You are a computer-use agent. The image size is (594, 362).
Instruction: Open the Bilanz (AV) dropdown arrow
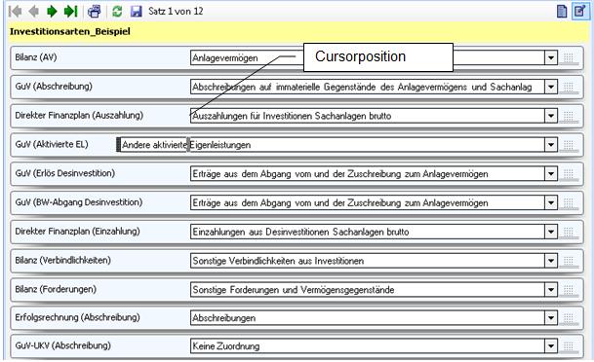[551, 57]
